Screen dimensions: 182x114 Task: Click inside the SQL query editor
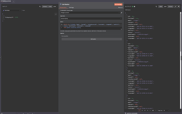click(x=91, y=26)
